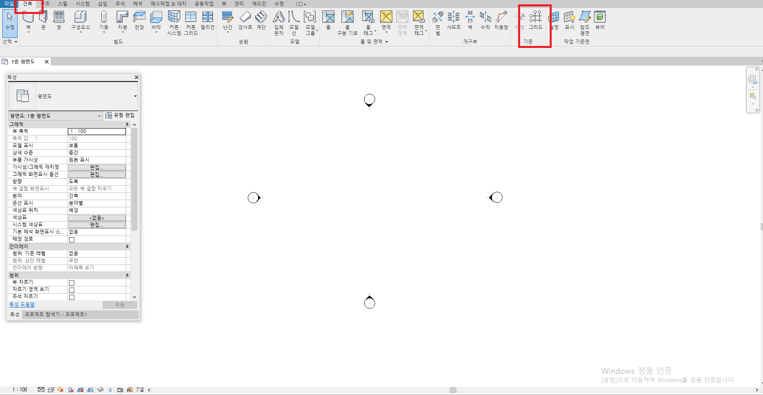Check the 자르기 영역 보기 checkbox
This screenshot has width=763, height=395.
tap(72, 290)
